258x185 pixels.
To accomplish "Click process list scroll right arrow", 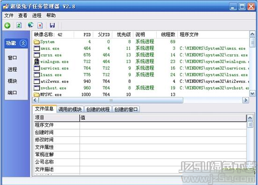I will [x=246, y=100].
